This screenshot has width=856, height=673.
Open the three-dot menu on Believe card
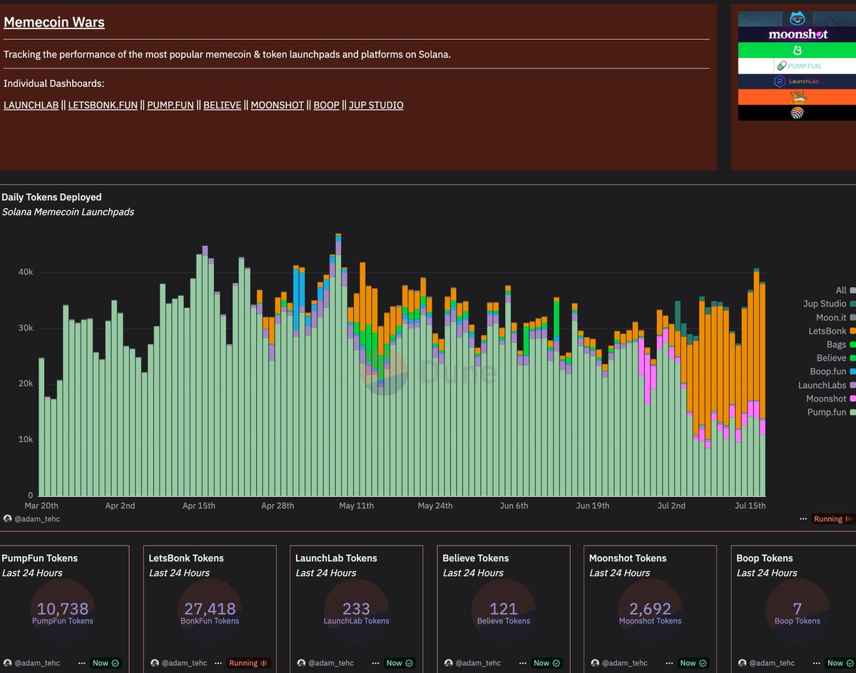coord(523,663)
